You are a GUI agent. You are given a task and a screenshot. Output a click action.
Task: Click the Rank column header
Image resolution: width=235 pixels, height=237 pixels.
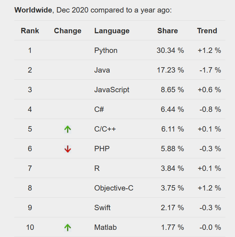(x=30, y=31)
